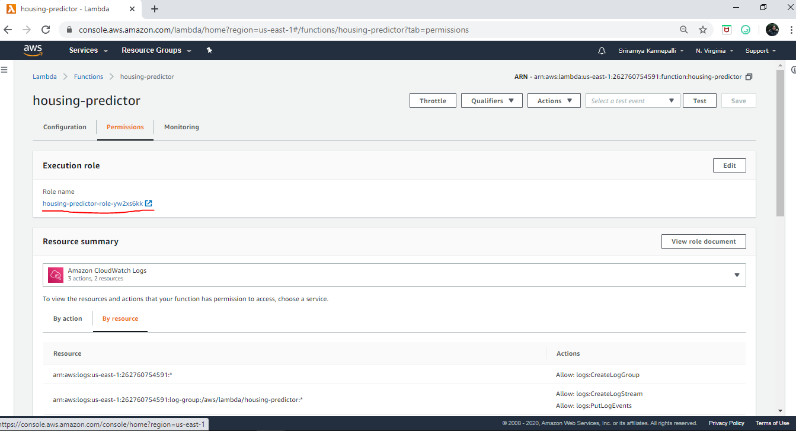Screen dimensions: 796x431
Task: Open the AdBlock extension icon
Action: click(728, 29)
